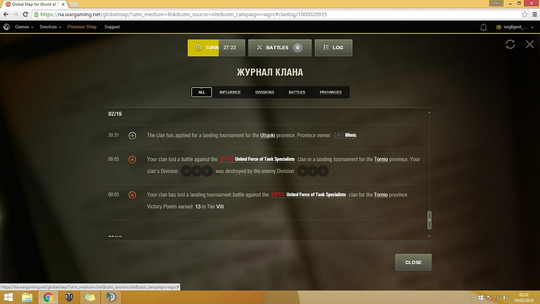Viewport: 540px width, 304px height.
Task: Reload the page with browser refresh icon
Action: [x=25, y=14]
